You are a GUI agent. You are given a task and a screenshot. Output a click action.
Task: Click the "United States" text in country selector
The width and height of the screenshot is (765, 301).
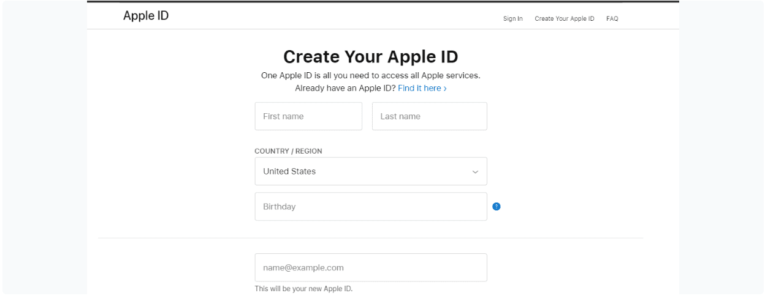[x=289, y=171]
